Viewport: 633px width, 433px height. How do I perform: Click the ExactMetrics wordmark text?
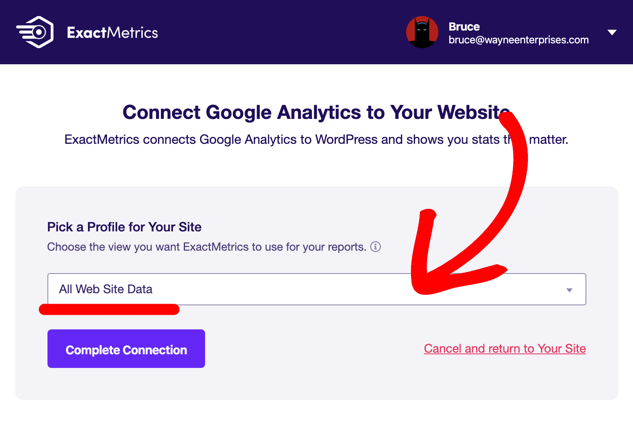[x=112, y=33]
